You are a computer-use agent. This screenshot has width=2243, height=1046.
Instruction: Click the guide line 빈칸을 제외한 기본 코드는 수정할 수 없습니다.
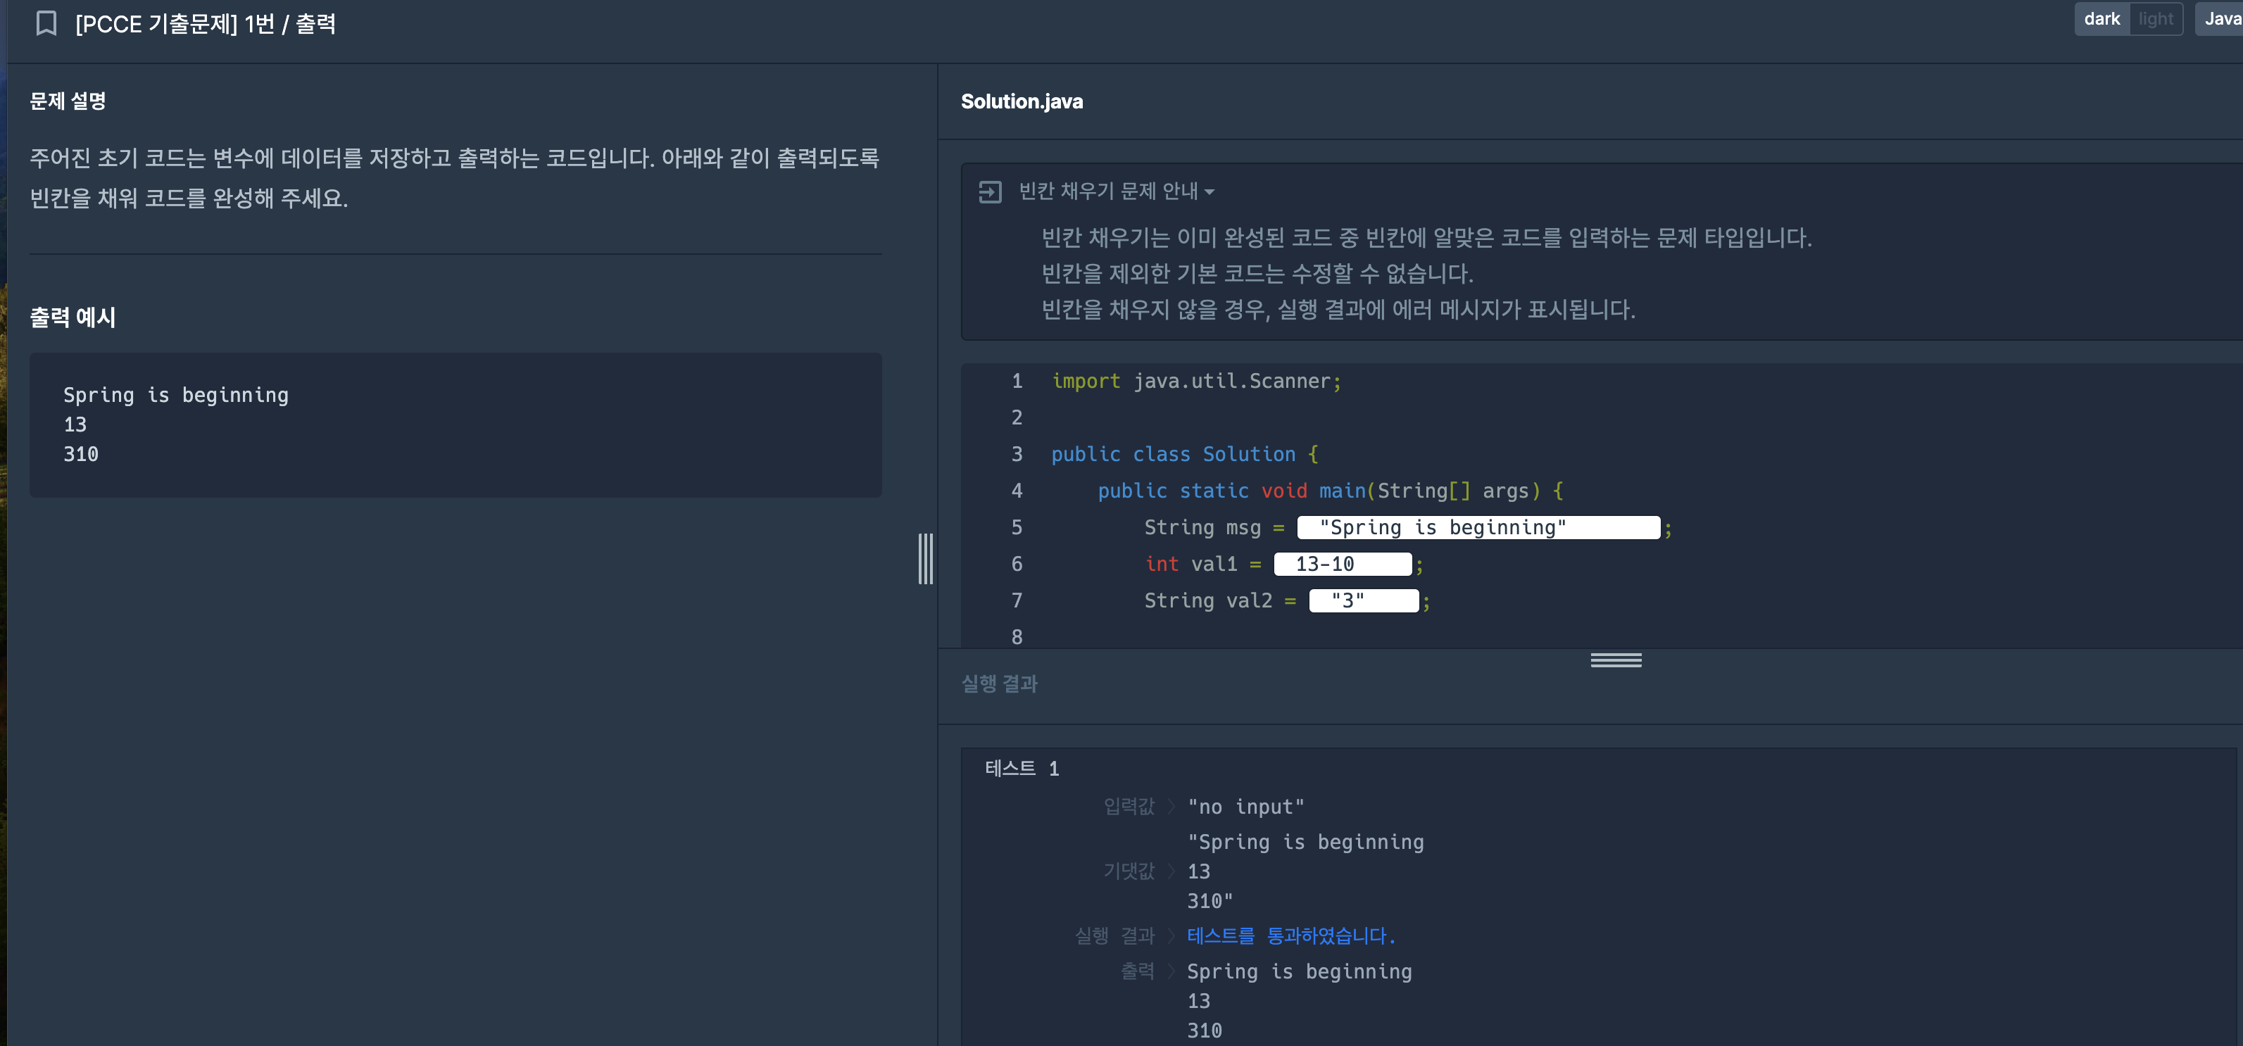click(1257, 274)
